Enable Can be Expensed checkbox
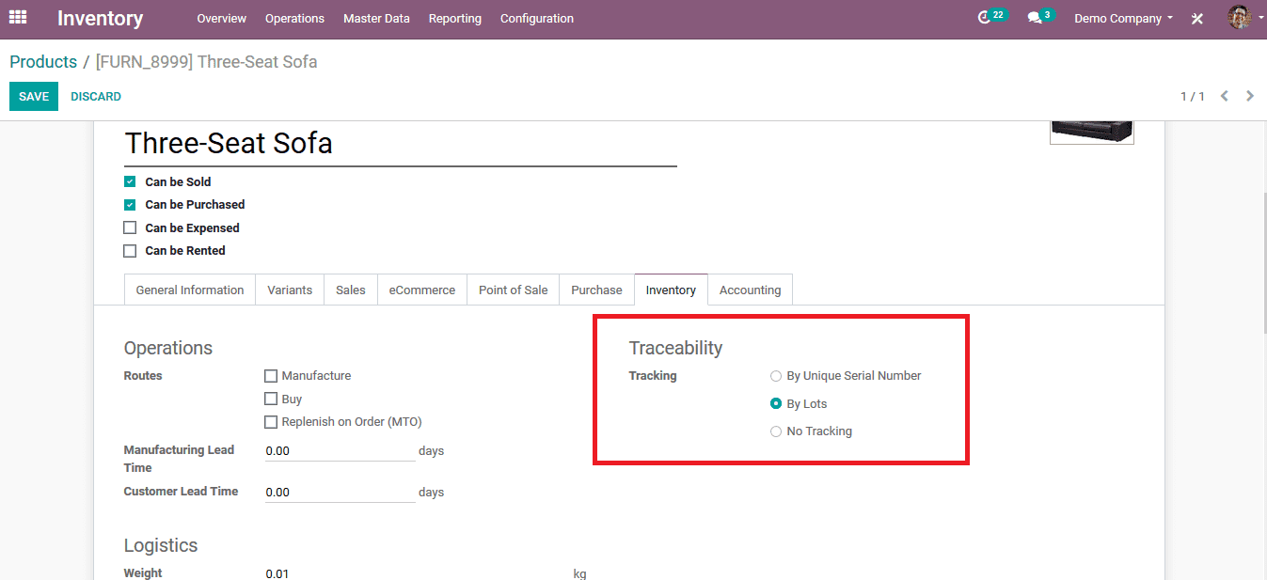 click(x=130, y=227)
